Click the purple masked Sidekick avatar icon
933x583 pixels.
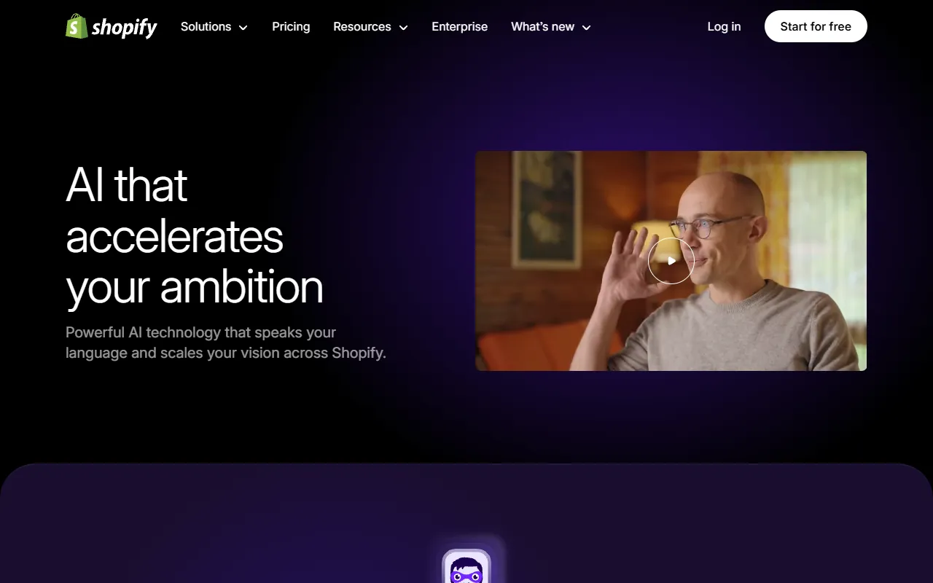click(x=466, y=566)
